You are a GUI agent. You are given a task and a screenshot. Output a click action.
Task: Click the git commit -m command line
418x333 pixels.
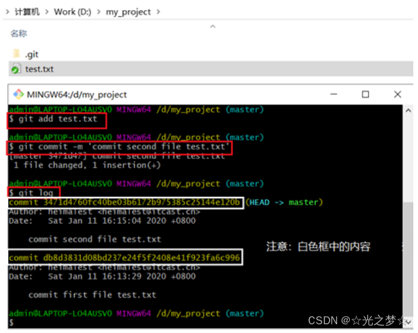[119, 147]
